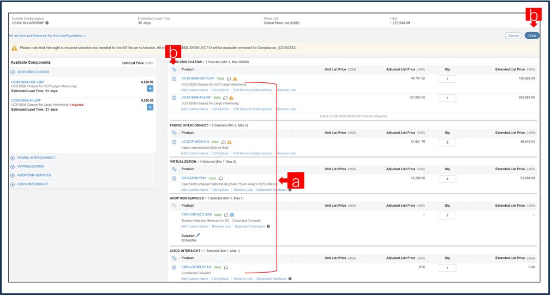The width and height of the screenshot is (550, 295).
Task: Open UCSX-9508-AI-LINF link in Available Components
Action: pyautogui.click(x=26, y=100)
